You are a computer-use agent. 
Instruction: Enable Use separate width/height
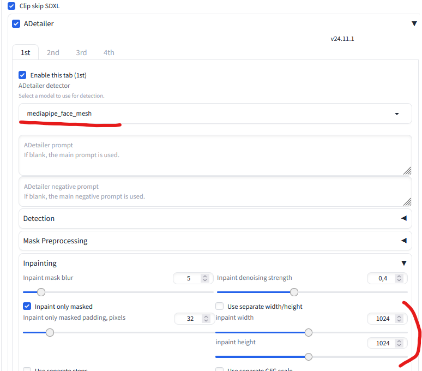click(220, 307)
